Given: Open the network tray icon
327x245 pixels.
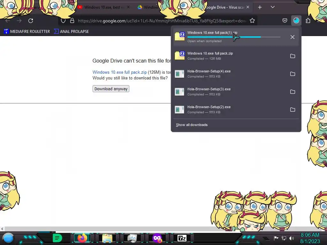Looking at the screenshot, I should (x=284, y=238).
